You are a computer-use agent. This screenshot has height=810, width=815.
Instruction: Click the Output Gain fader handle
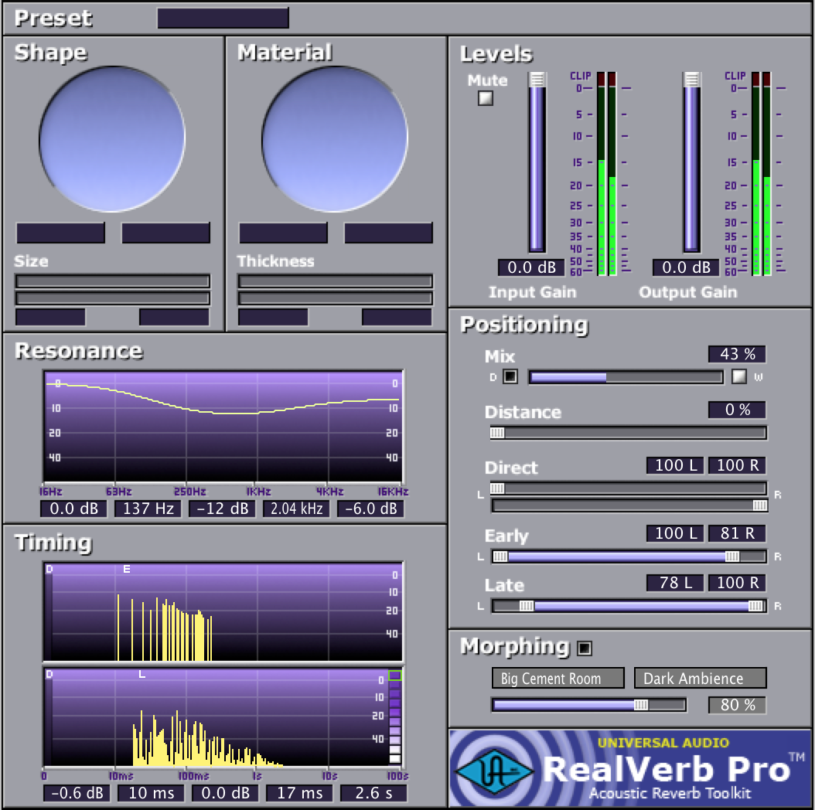point(691,80)
